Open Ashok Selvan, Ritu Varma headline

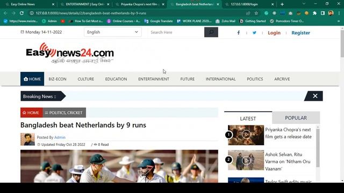coord(288,161)
